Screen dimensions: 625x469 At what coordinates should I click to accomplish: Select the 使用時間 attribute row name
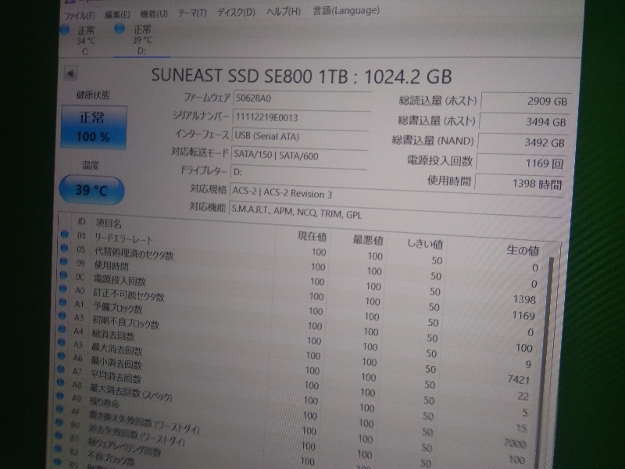pos(111,266)
